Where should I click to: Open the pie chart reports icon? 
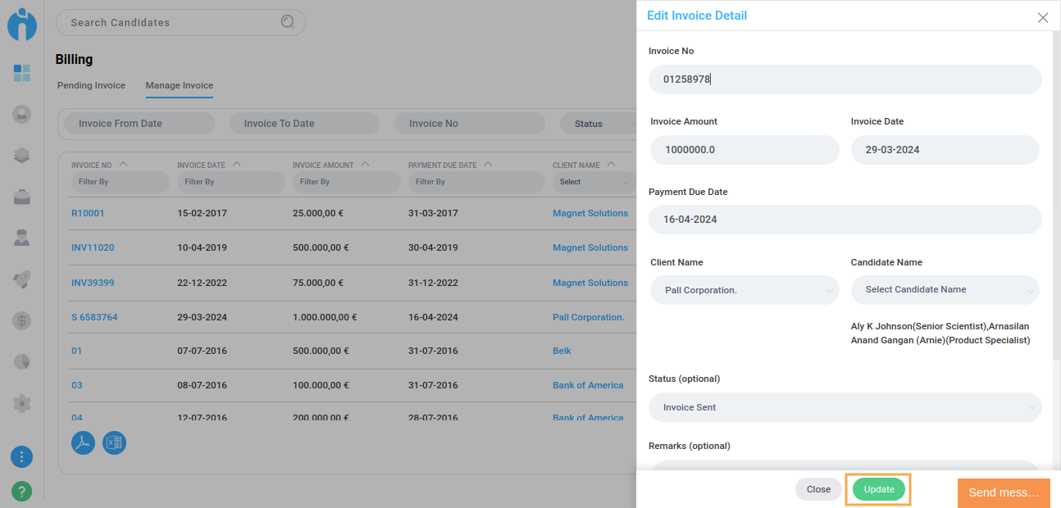coord(22,361)
